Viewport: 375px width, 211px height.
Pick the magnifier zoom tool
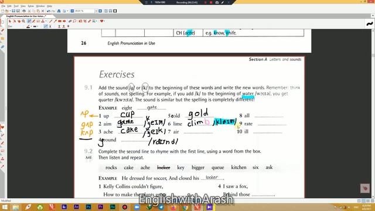point(23,21)
